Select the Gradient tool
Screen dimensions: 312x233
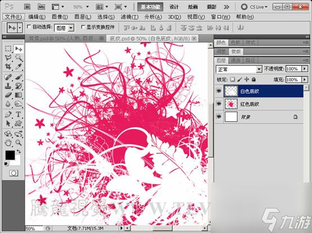[19, 95]
